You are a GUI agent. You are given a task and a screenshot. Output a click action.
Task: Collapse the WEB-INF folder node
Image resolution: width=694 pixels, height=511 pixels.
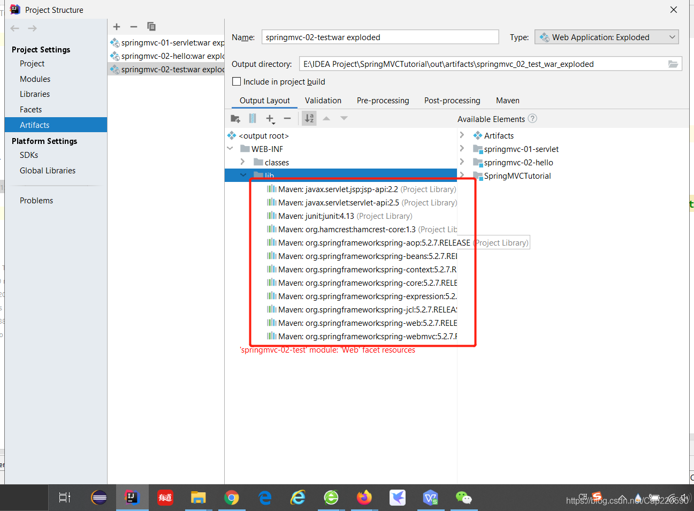tap(230, 149)
